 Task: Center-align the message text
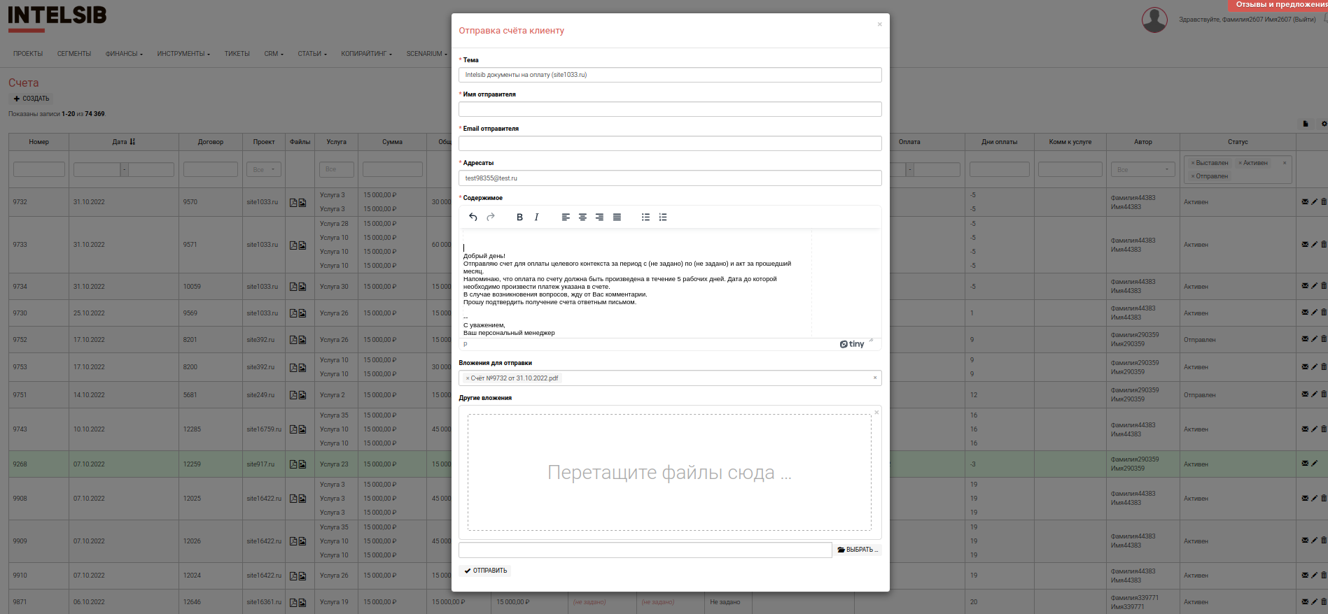pyautogui.click(x=582, y=217)
